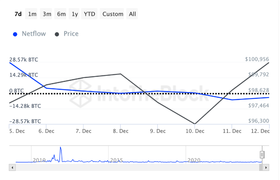Click the 12. Dec axis label
Screen dimensions: 280x180
pos(260,131)
